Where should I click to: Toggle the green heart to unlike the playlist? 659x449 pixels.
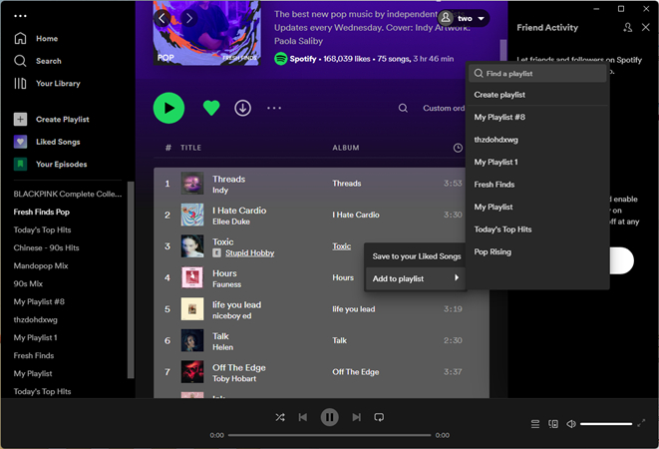point(211,108)
